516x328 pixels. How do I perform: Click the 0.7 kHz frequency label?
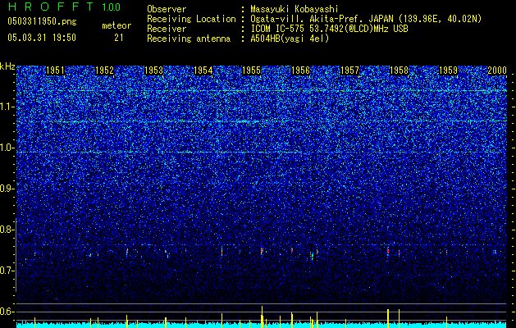(7, 271)
